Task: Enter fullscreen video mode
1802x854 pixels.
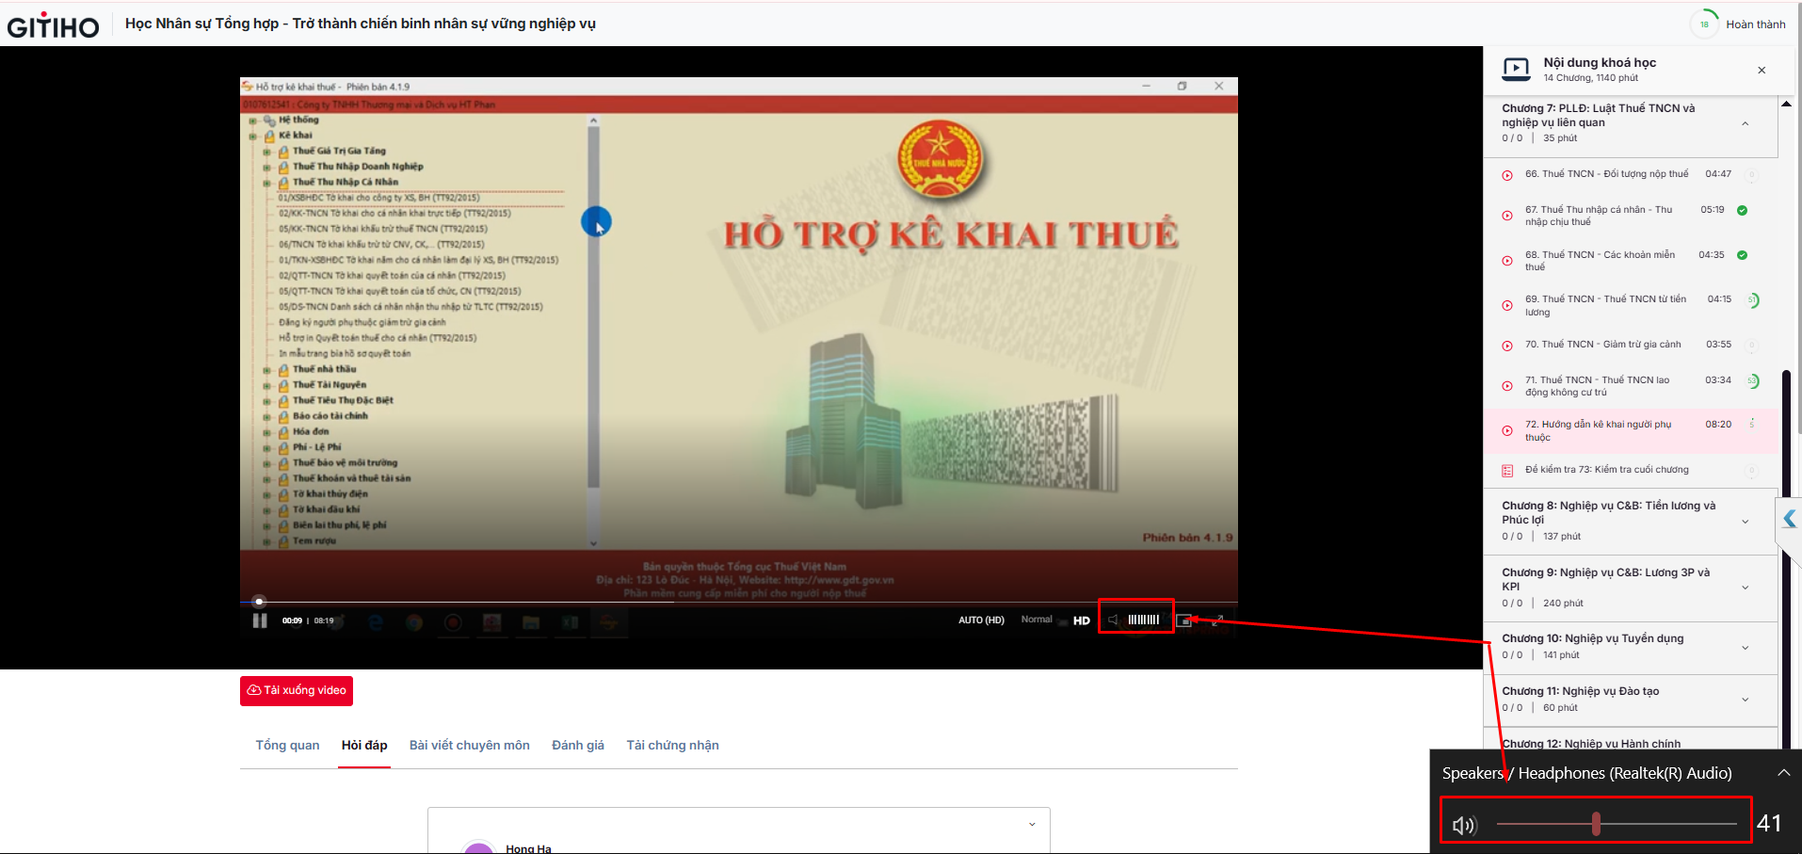Action: [x=1217, y=620]
